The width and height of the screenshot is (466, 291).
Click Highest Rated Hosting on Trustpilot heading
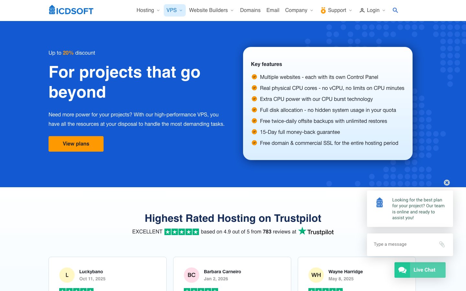[x=233, y=218]
